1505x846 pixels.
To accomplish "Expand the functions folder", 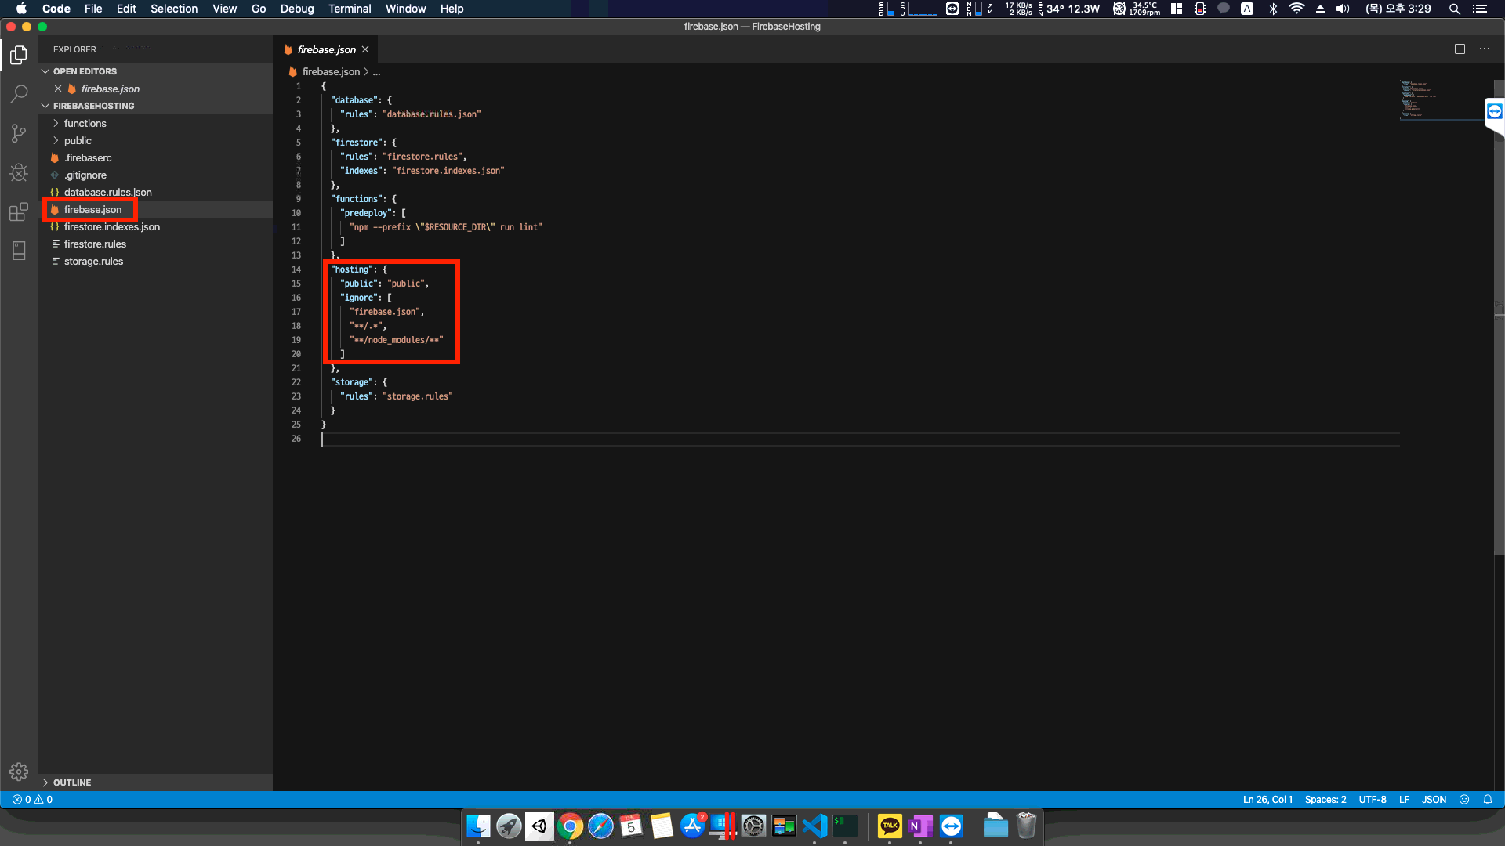I will pyautogui.click(x=85, y=124).
